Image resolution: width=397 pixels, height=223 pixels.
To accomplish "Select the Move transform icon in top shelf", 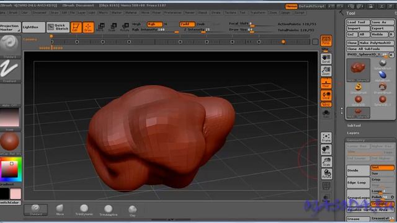I will pos(100,27).
